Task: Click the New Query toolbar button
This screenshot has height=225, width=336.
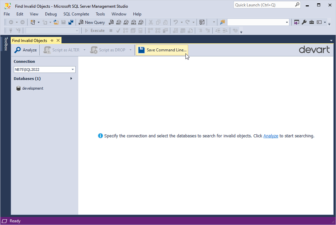Action: point(92,22)
